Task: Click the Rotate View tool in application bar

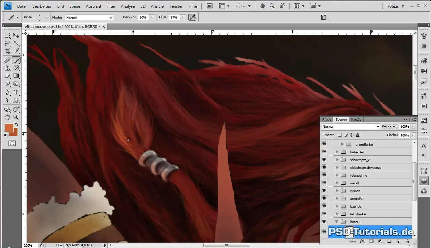Action: (282, 6)
